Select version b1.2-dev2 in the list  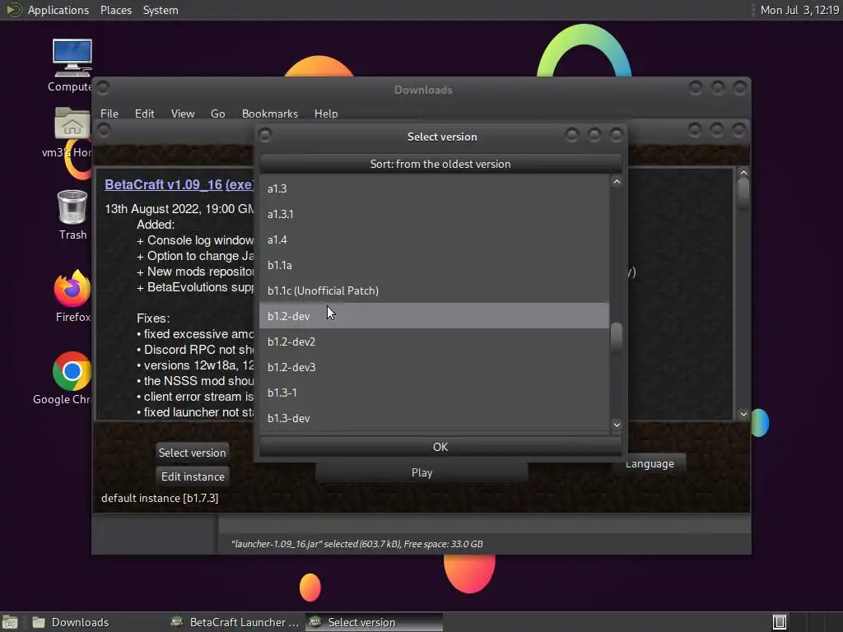click(x=434, y=342)
